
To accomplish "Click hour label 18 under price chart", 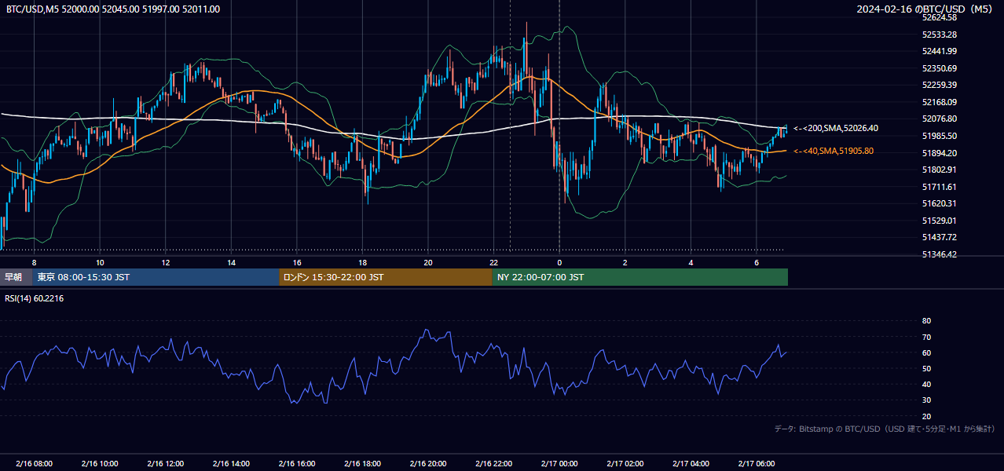I will [x=362, y=262].
